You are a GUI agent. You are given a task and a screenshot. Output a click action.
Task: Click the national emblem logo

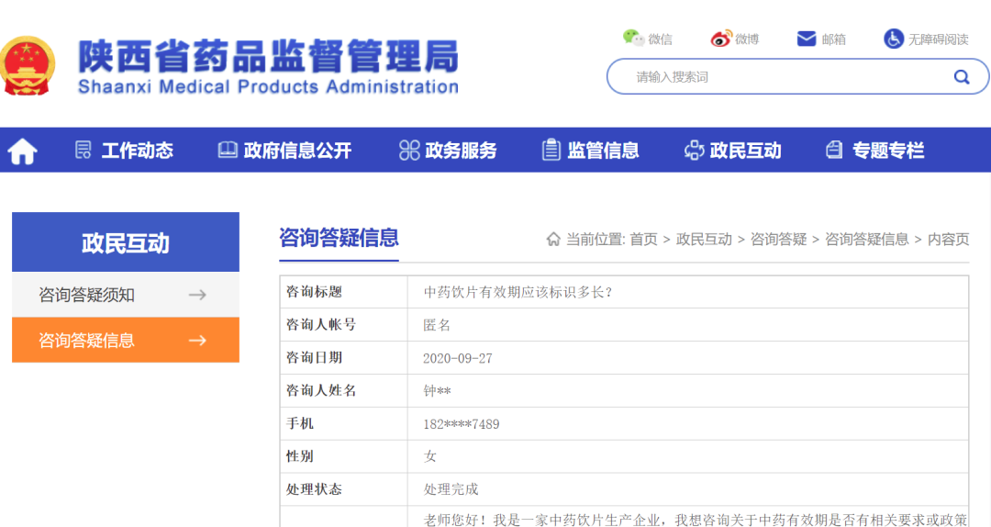pyautogui.click(x=27, y=66)
